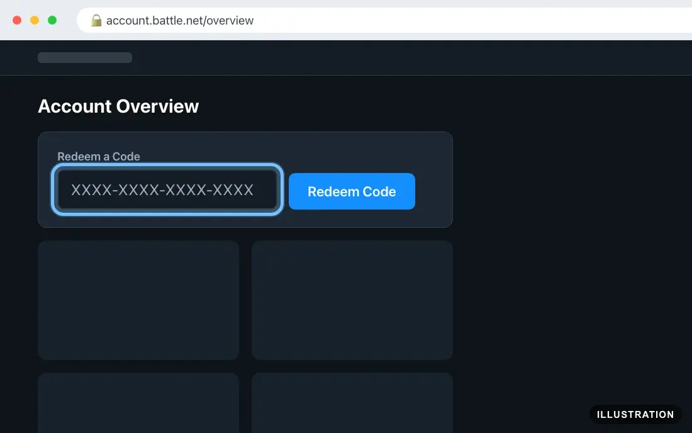Image resolution: width=692 pixels, height=433 pixels.
Task: Minimize the window with the yellow button
Action: tap(35, 20)
